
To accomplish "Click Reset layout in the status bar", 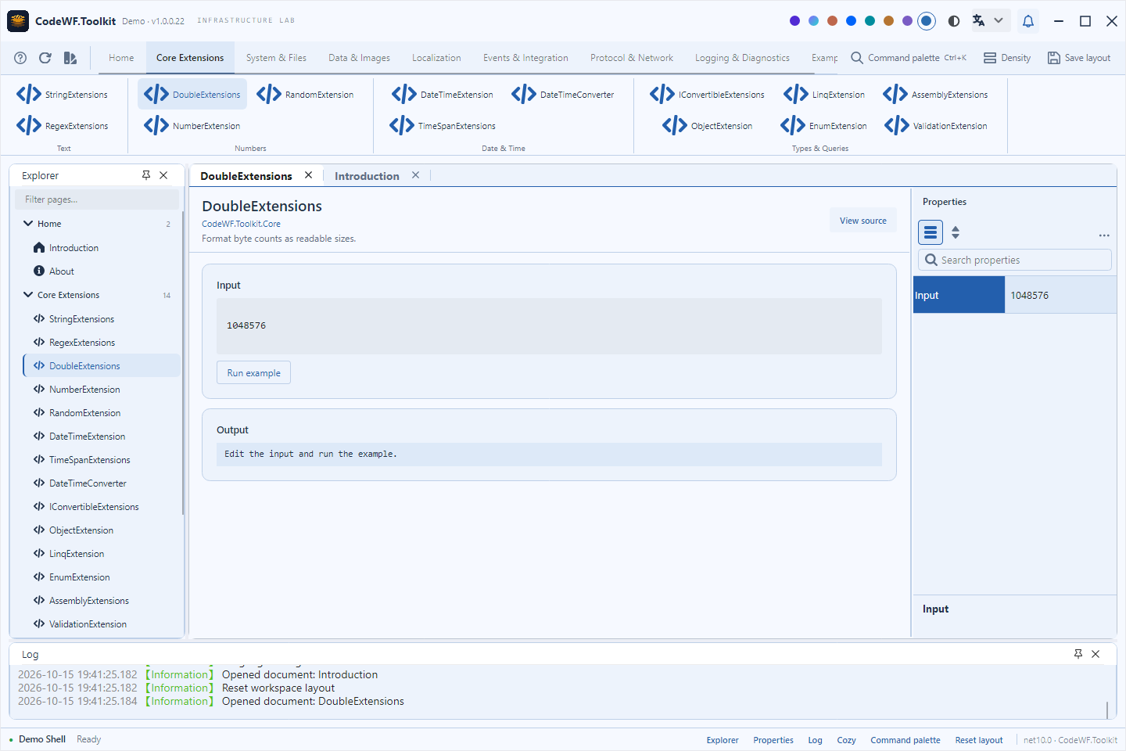I will [x=978, y=740].
